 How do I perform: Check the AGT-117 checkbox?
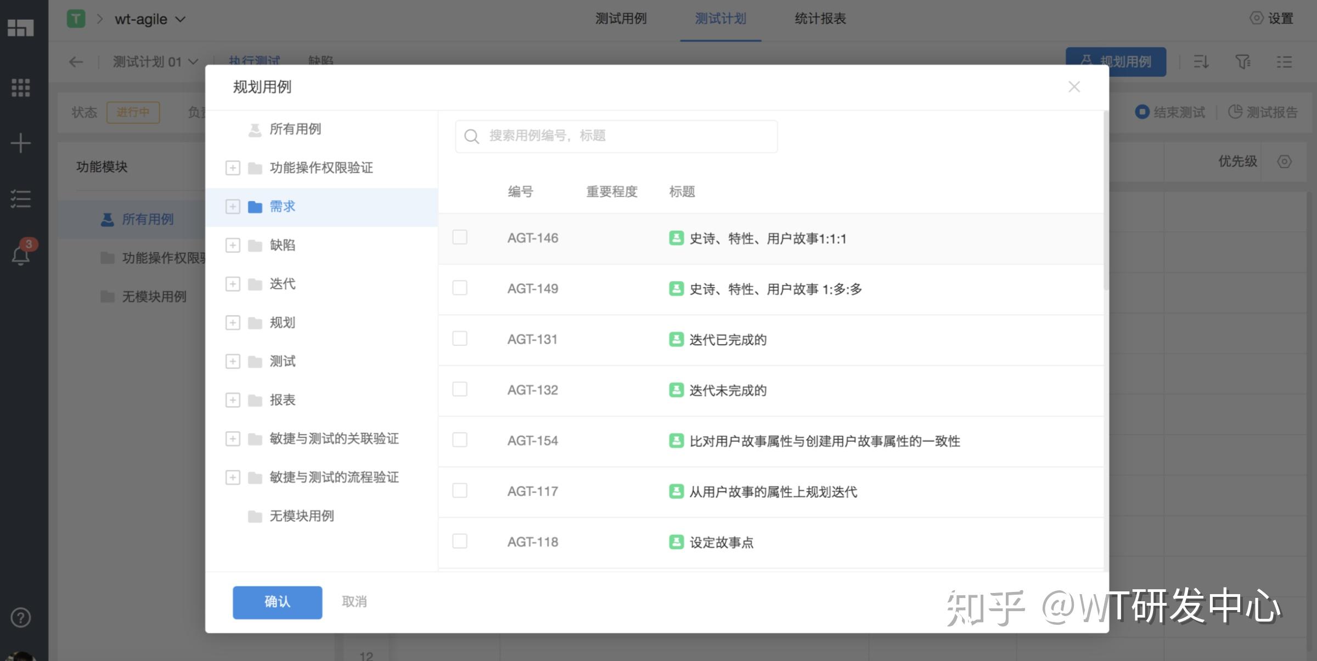[x=460, y=490]
